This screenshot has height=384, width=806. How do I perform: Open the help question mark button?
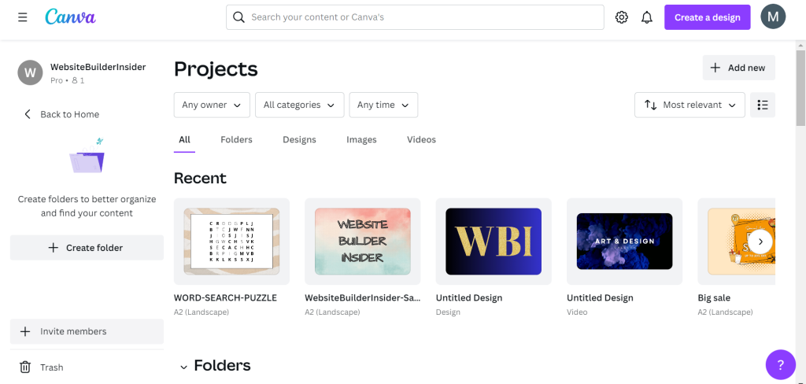coord(780,364)
